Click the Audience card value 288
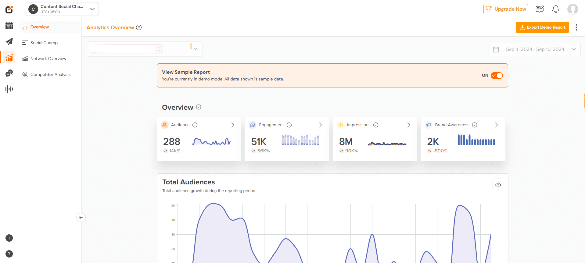Screen dimensions: 585x263 172,142
